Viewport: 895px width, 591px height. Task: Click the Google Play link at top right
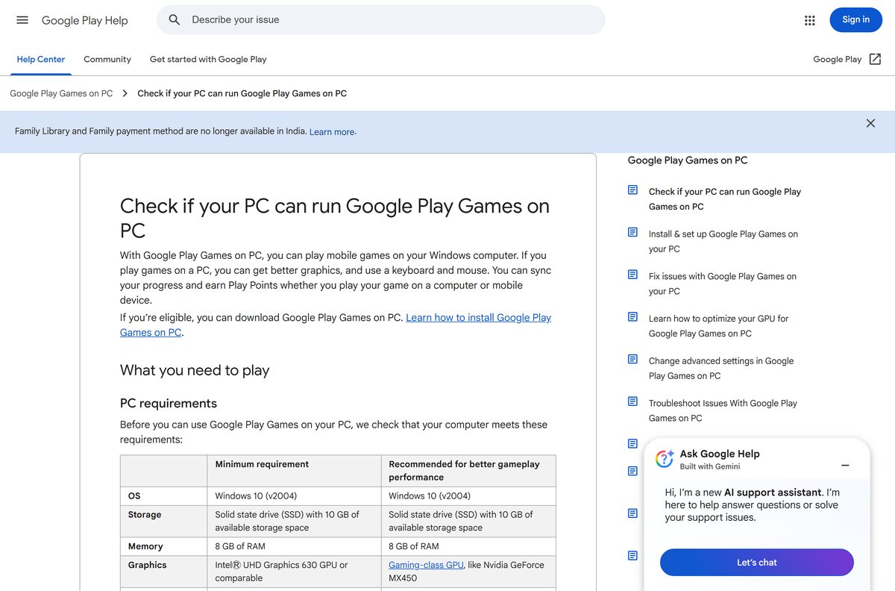pyautogui.click(x=837, y=59)
